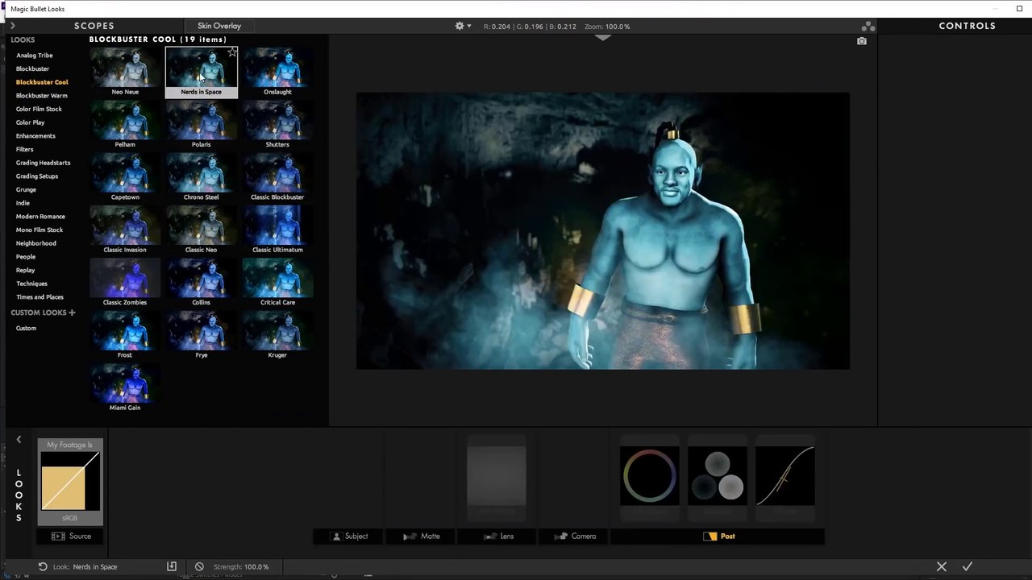Select the My Footage Is sRGB tool
1032x580 pixels.
point(70,482)
